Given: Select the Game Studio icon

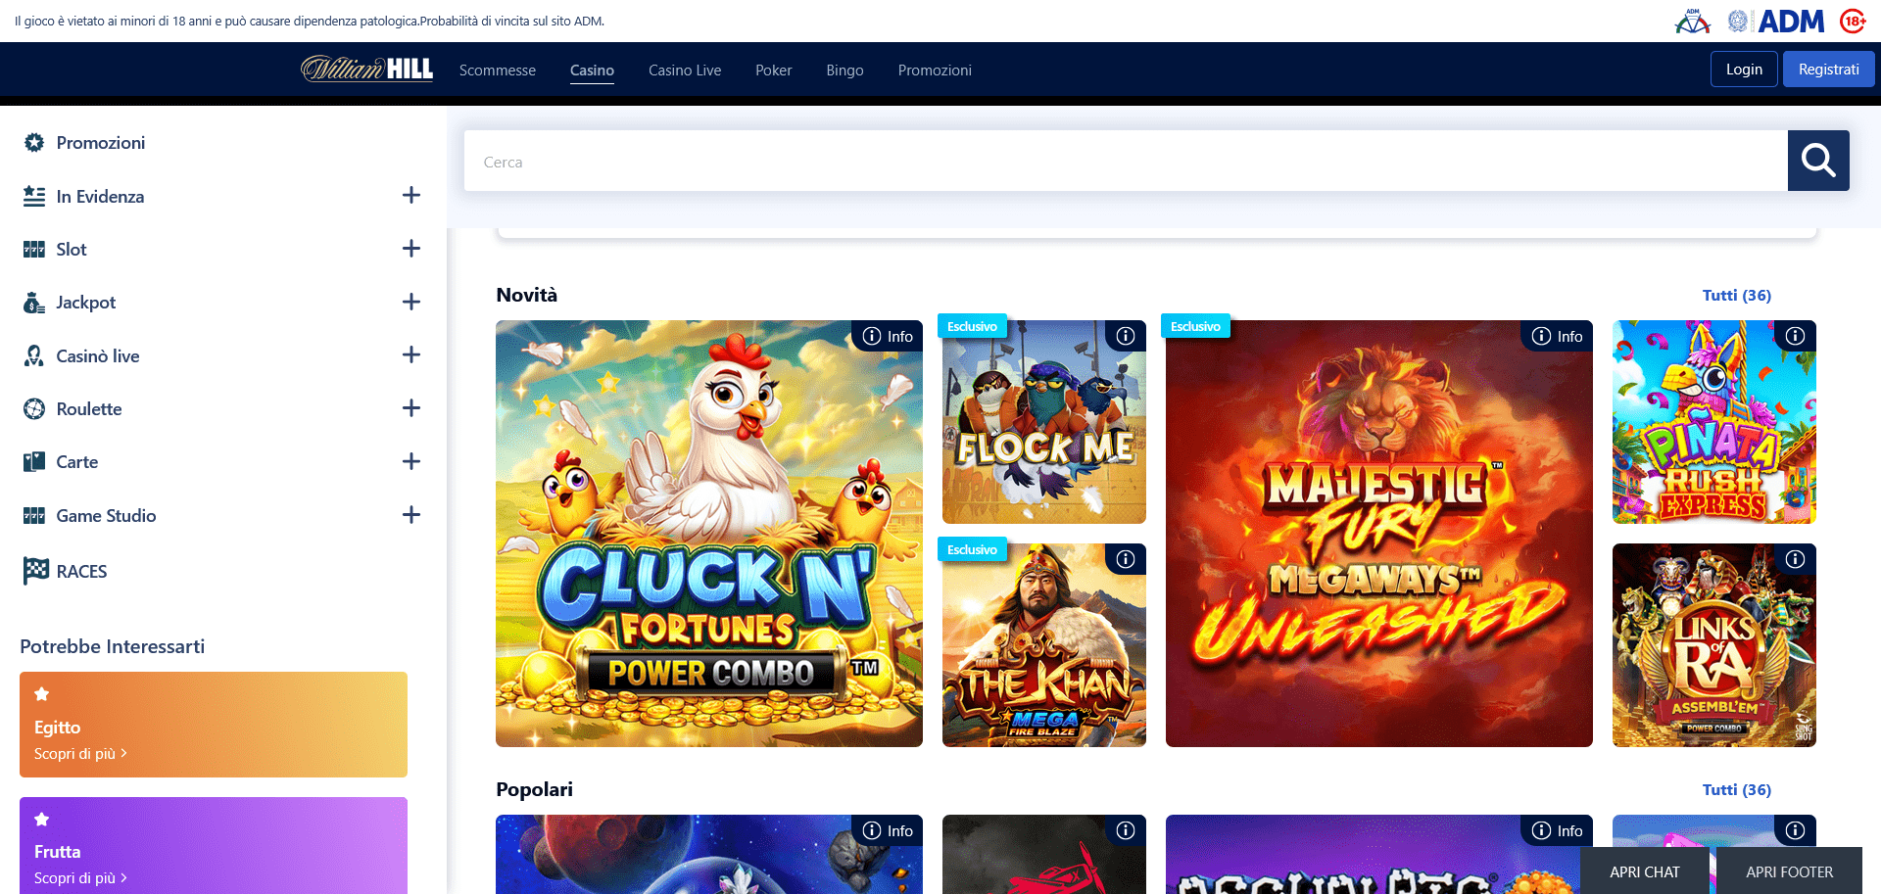Looking at the screenshot, I should click(x=34, y=515).
